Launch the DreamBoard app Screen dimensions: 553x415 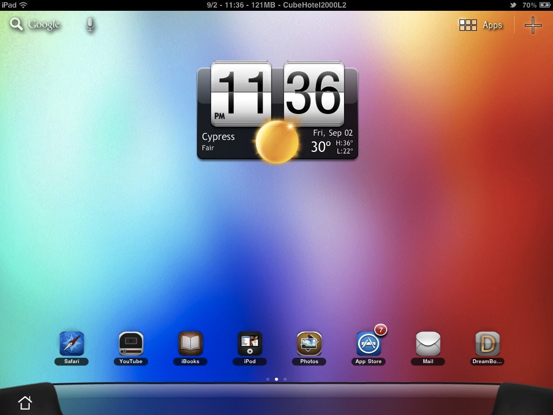tap(488, 344)
